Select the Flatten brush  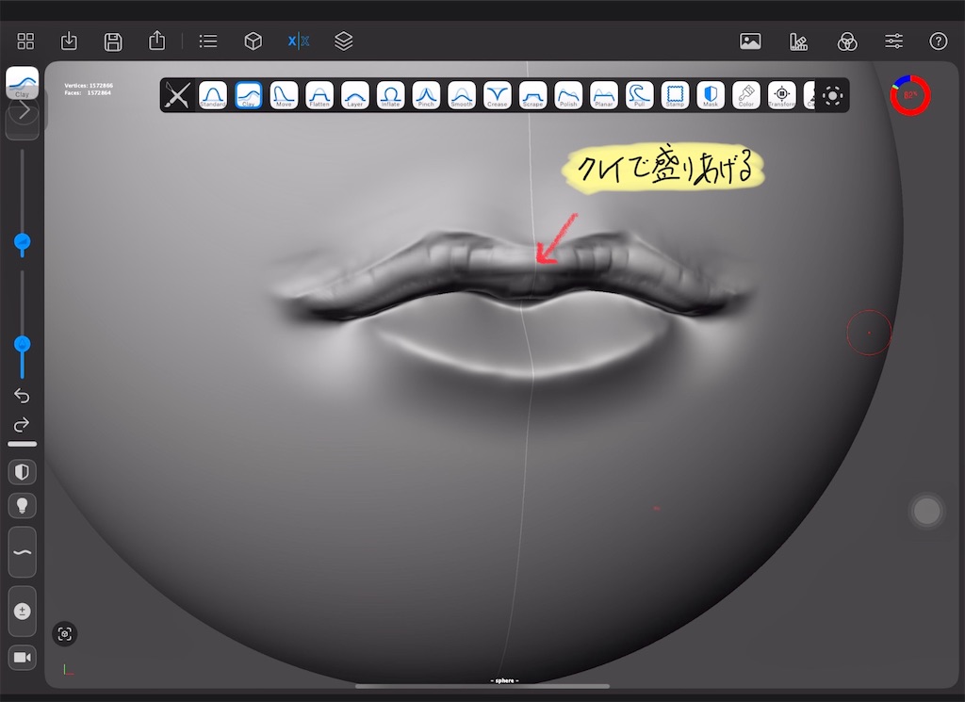tap(319, 95)
